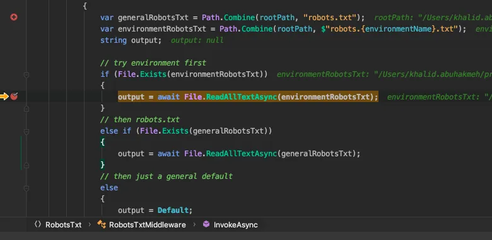Click the "// then just a general default" comment
492x240 pixels.
tap(167, 176)
